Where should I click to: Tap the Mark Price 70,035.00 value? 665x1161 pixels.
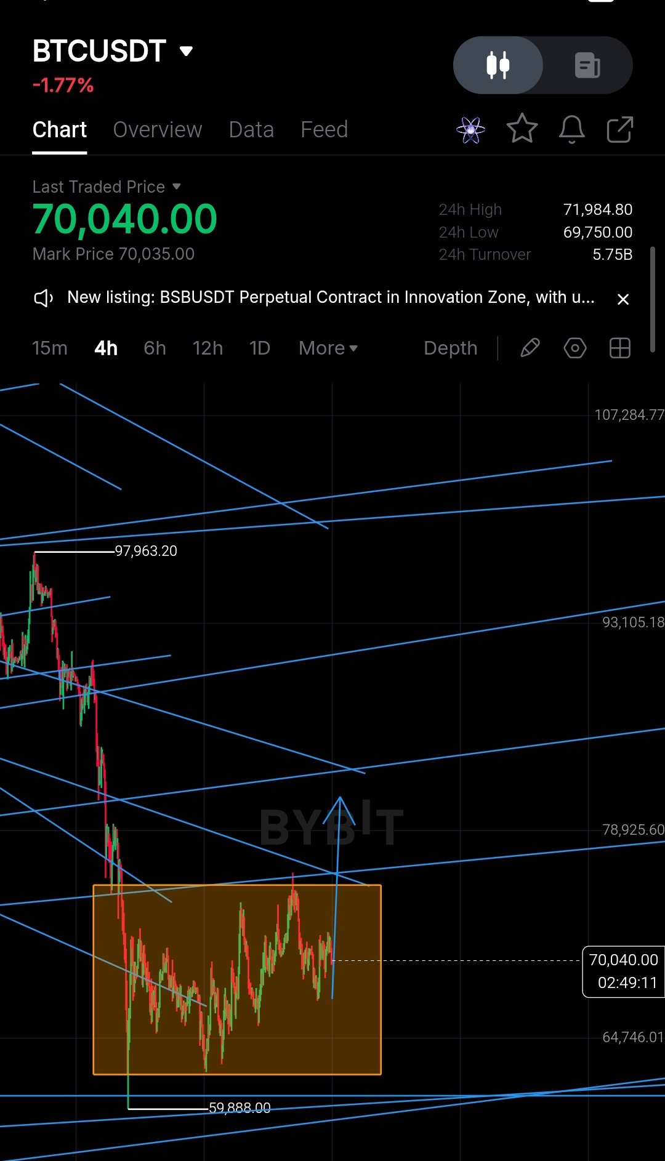(113, 254)
